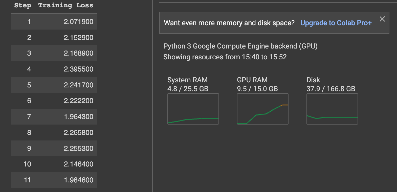Open the GPU RAM usage graph

262,109
